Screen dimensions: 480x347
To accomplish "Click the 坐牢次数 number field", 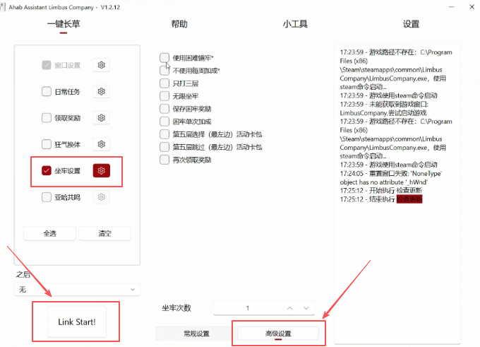I will coord(247,308).
